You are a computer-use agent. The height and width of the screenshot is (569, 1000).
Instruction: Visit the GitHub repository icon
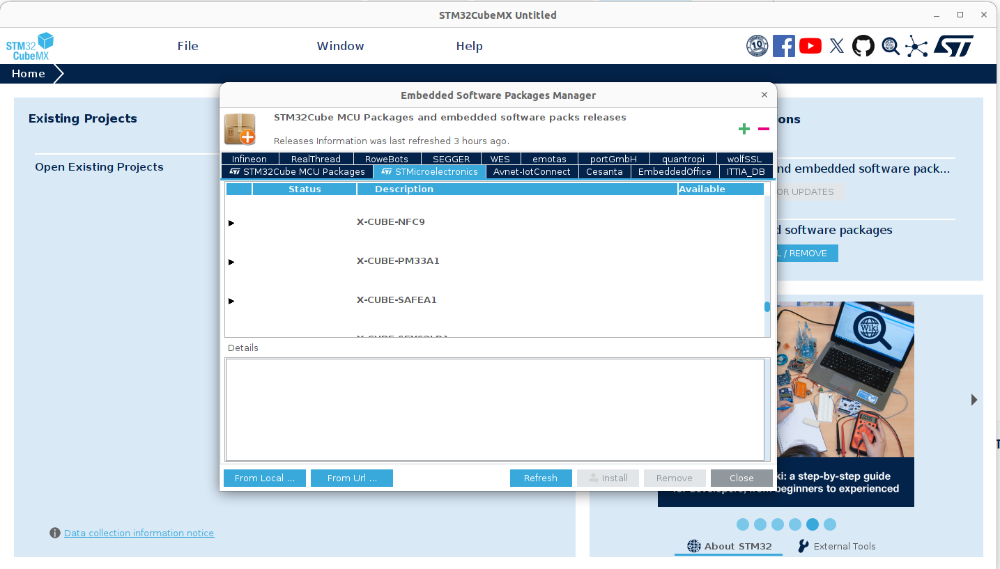(x=863, y=45)
